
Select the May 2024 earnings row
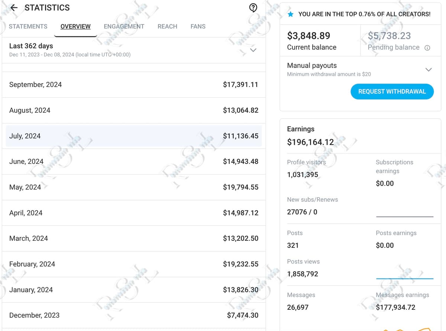tap(134, 187)
